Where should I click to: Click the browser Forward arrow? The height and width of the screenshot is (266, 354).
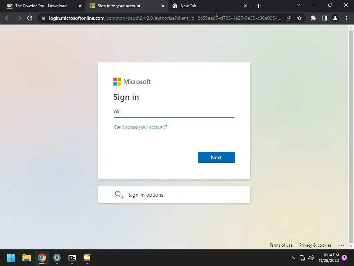pos(19,18)
